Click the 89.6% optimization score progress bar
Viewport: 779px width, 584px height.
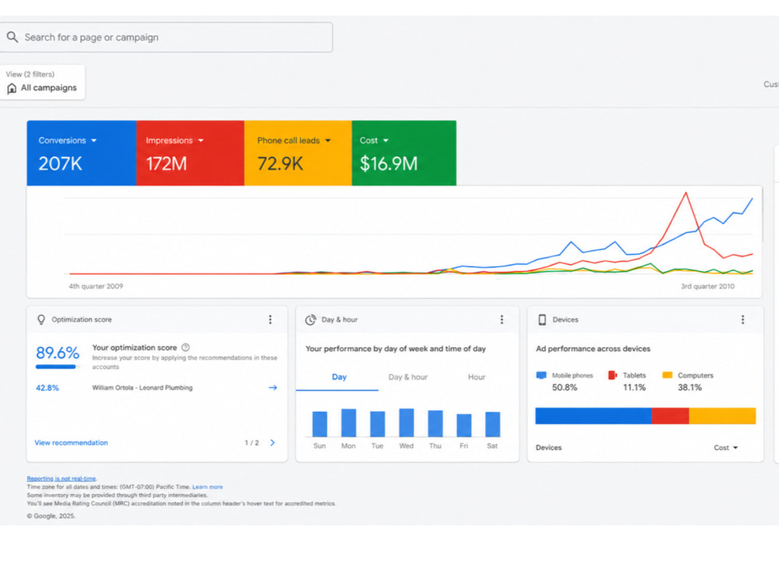coord(58,367)
